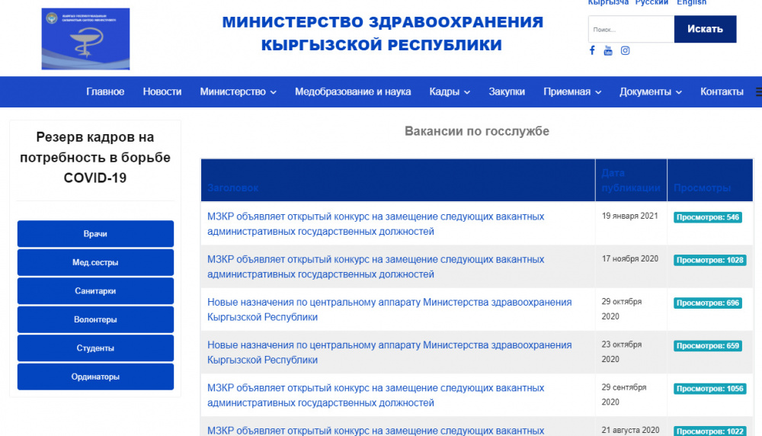Open the Instagram profile icon
The height and width of the screenshot is (436, 762).
[625, 50]
